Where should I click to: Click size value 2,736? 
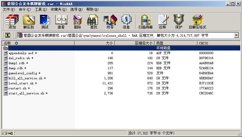[x=108, y=93]
